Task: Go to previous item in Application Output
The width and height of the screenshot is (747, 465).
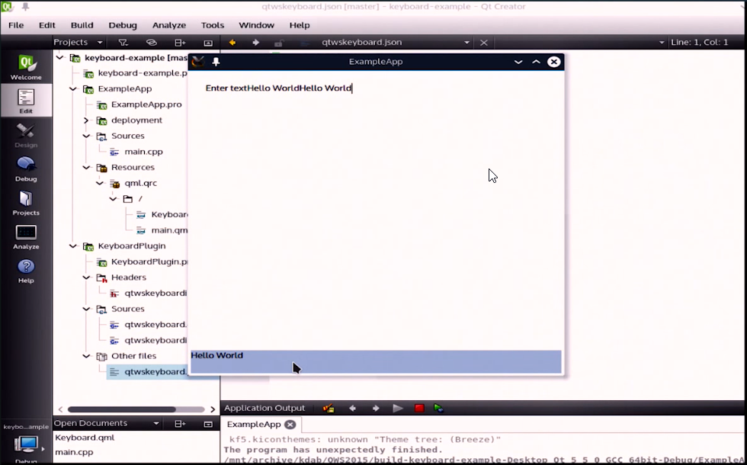Action: [352, 409]
